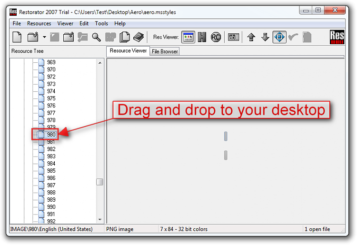This screenshot has height=245, width=357.
Task: Select resource 969 in the tree
Action: pyautogui.click(x=51, y=62)
